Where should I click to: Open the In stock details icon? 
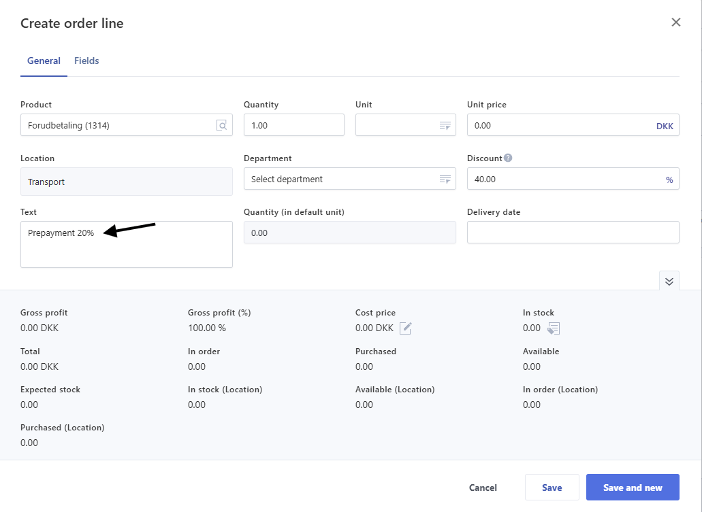pyautogui.click(x=554, y=328)
